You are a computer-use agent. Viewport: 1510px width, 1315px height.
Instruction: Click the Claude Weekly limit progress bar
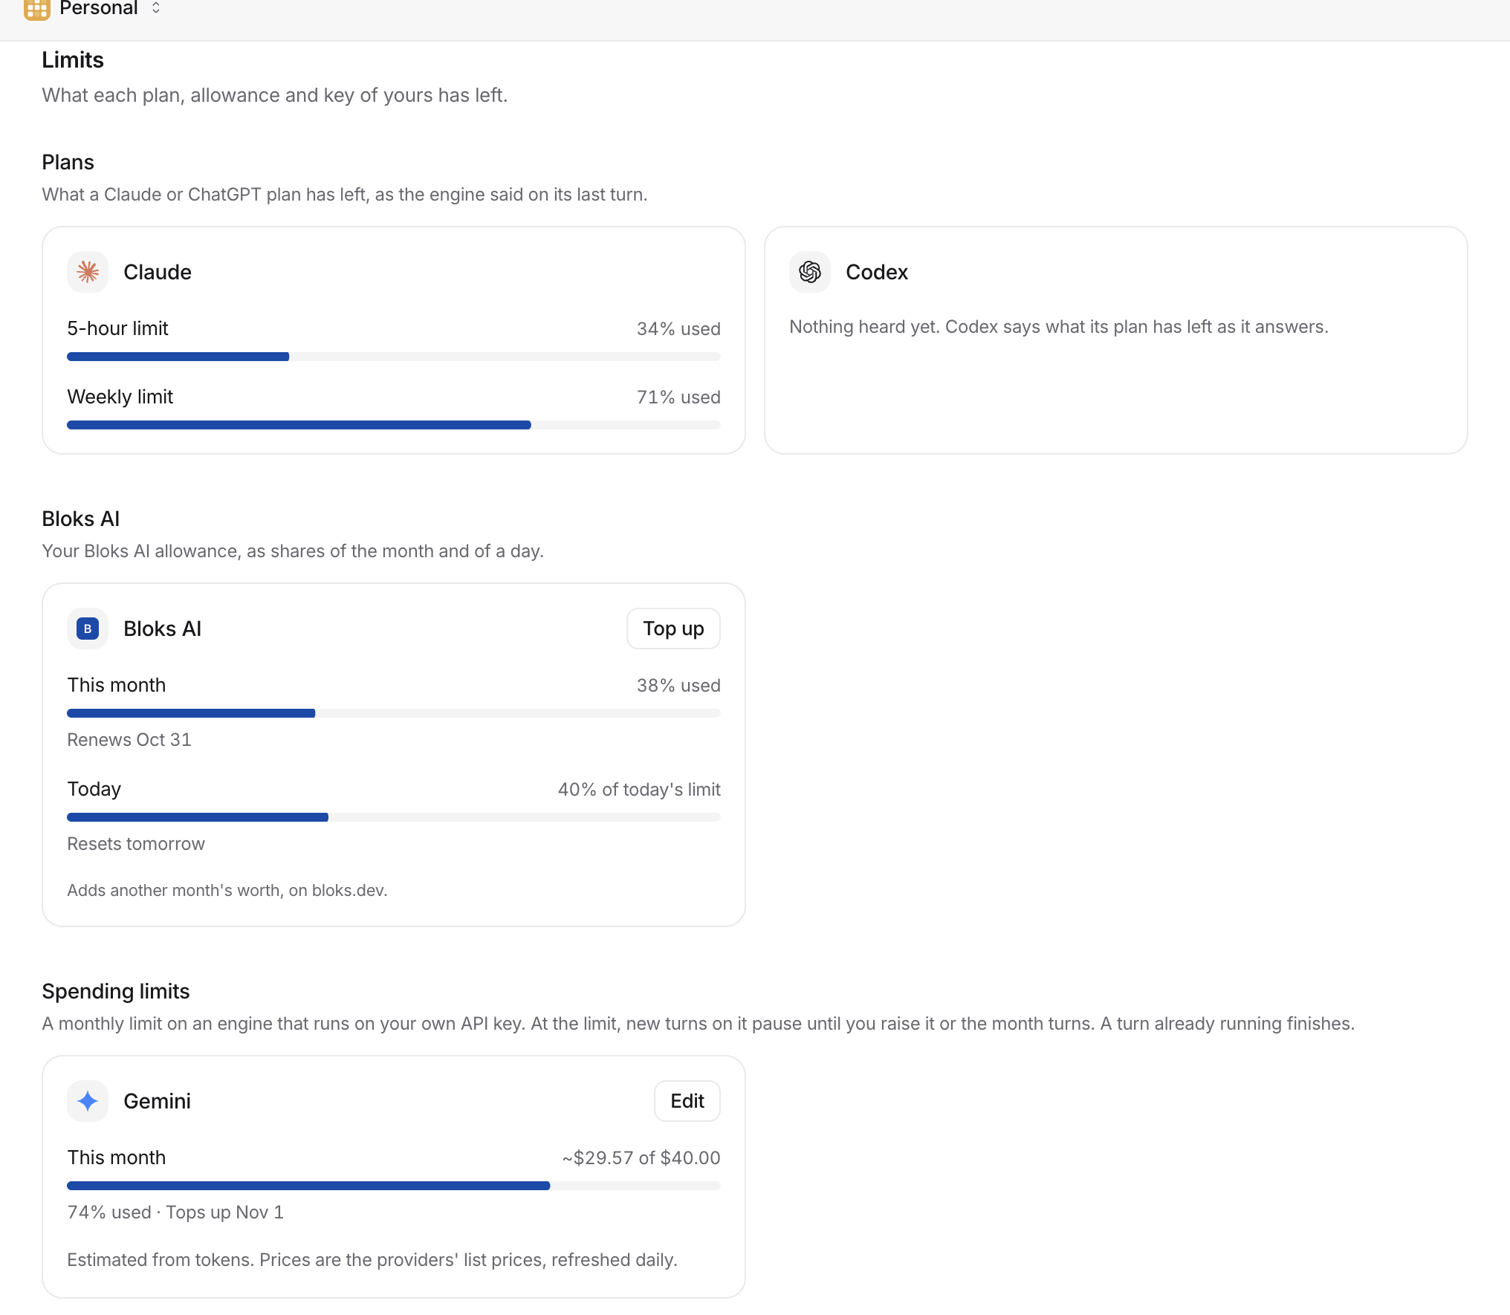[x=394, y=425]
